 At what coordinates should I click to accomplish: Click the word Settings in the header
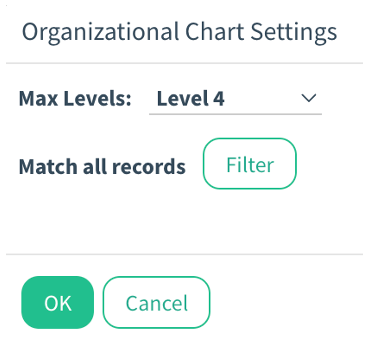(294, 33)
